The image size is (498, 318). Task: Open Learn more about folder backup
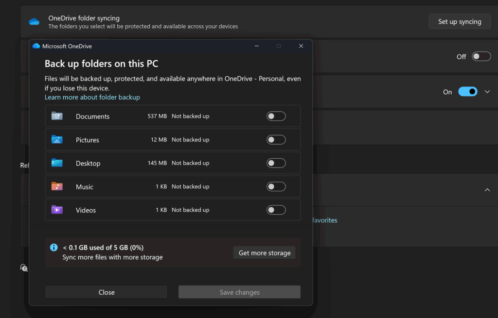click(92, 97)
